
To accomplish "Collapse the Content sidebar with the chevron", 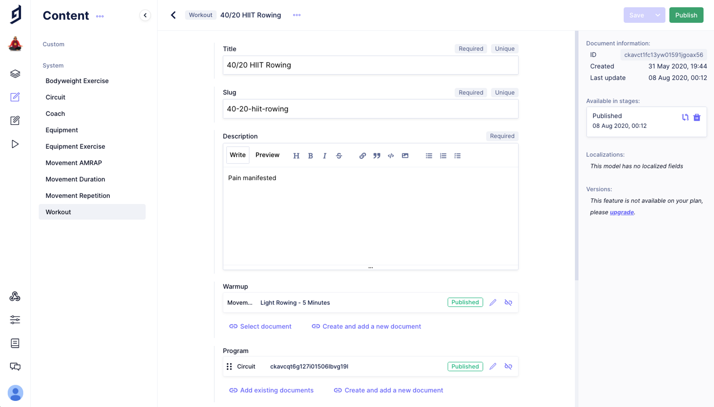I will (x=145, y=15).
